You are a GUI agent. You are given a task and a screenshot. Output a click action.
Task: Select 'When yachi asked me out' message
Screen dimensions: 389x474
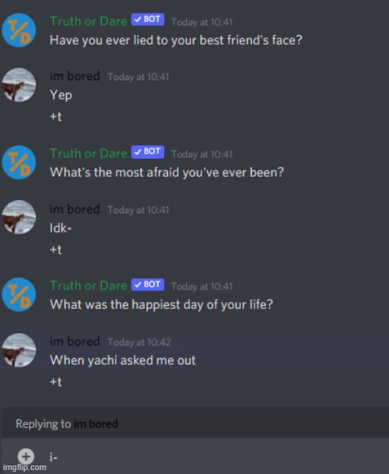(x=123, y=360)
